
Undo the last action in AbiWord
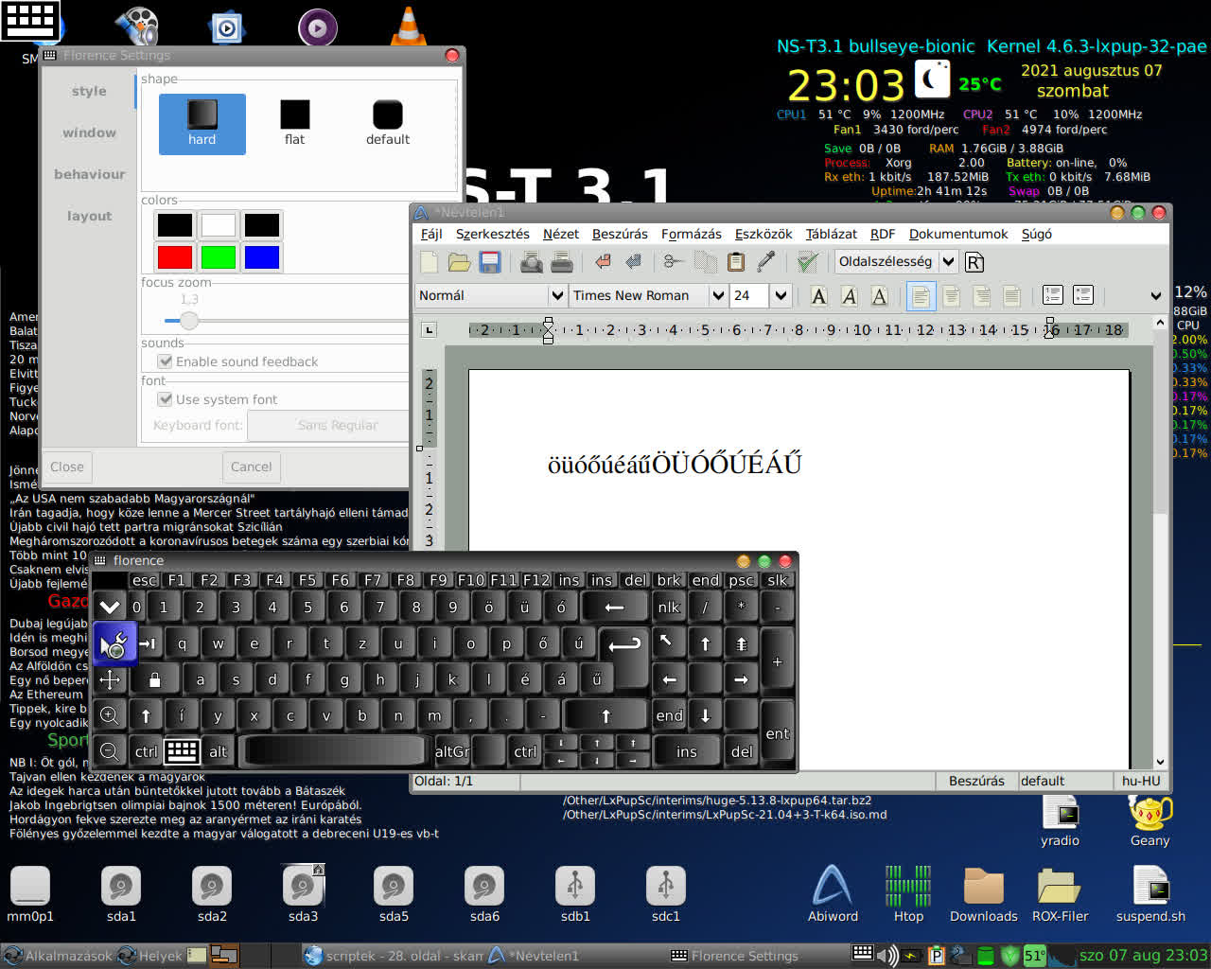603,262
